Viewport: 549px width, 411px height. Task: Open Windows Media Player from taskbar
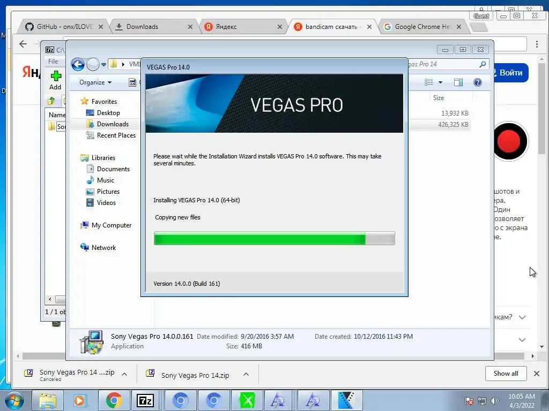(x=80, y=400)
